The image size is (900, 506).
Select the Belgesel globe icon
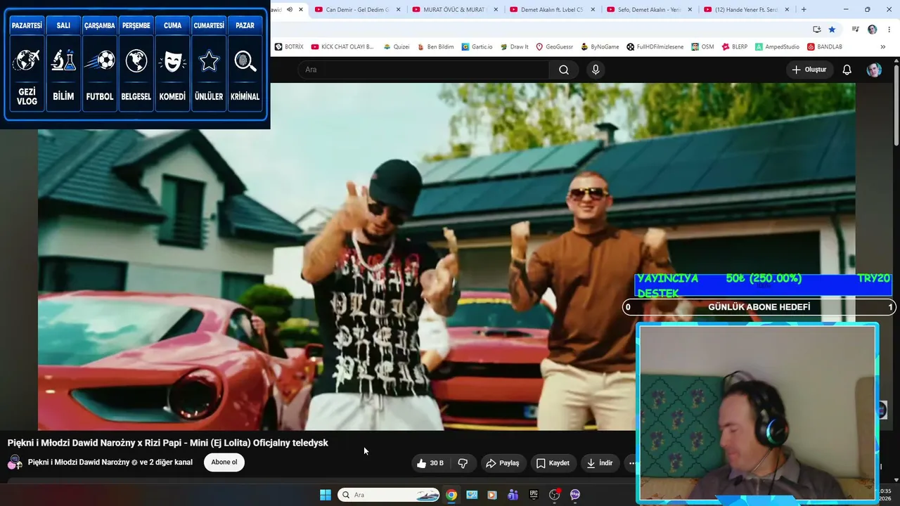click(x=136, y=60)
